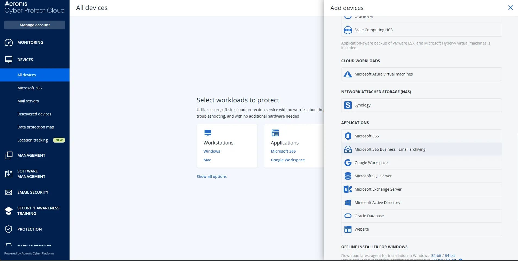This screenshot has height=261, width=518.
Task: Open Security Awareness Training icon
Action: [x=9, y=211]
